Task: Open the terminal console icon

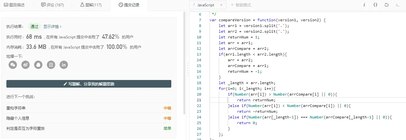Action: click(397, 5)
